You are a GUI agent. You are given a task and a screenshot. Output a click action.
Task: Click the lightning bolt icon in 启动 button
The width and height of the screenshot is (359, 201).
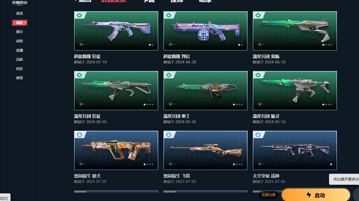(x=309, y=195)
